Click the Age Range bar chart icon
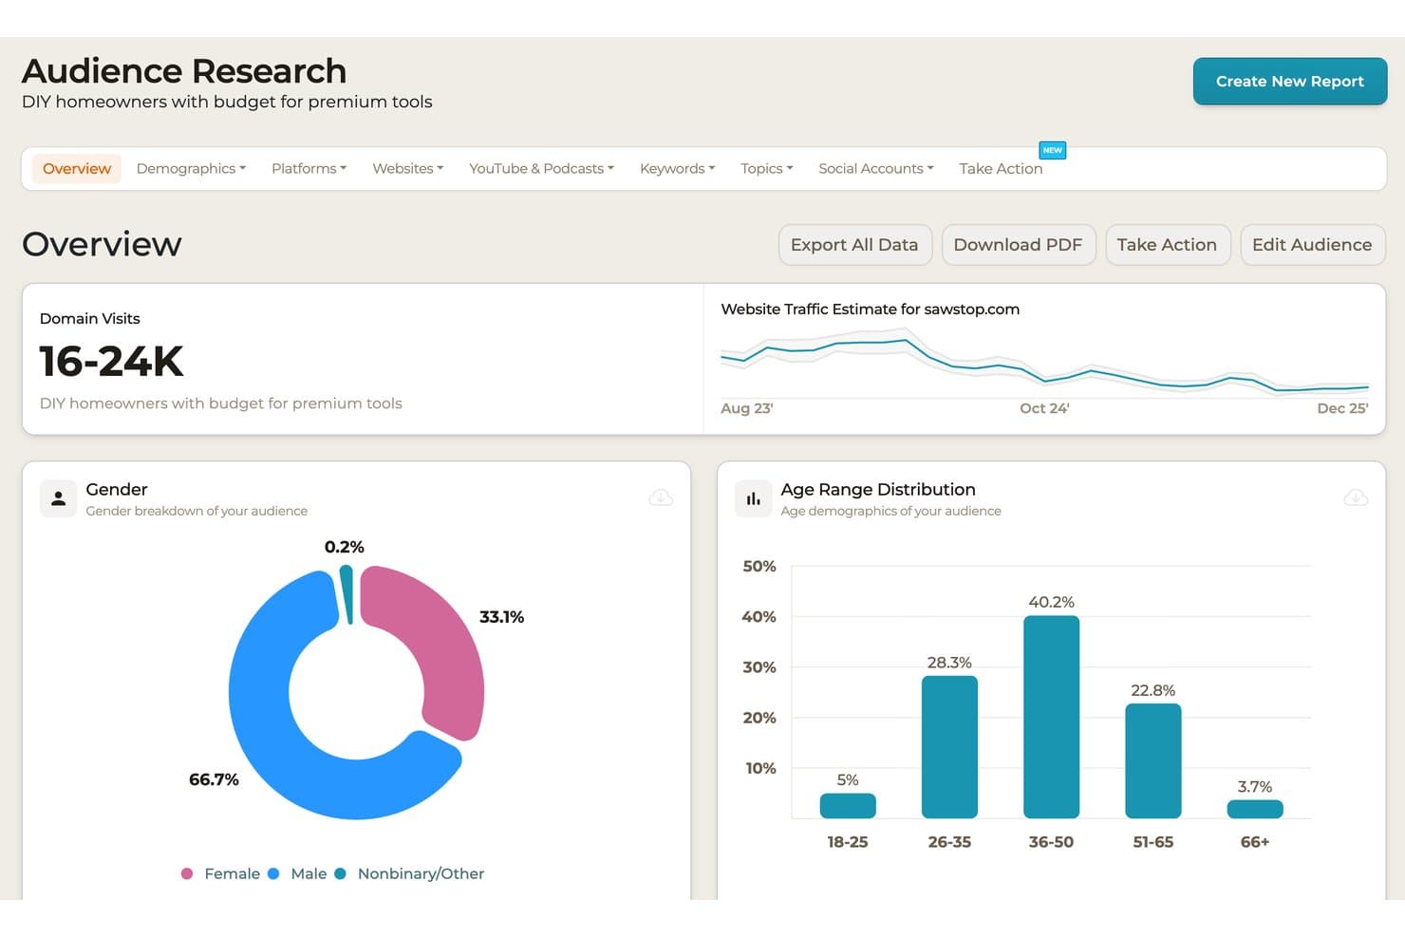 [753, 498]
